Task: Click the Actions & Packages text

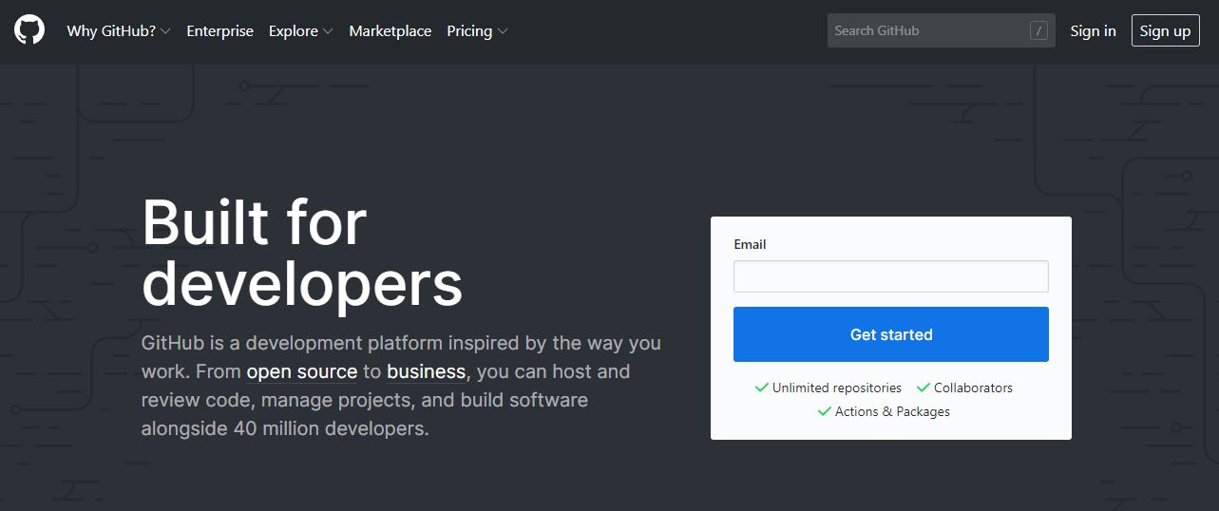Action: tap(892, 411)
